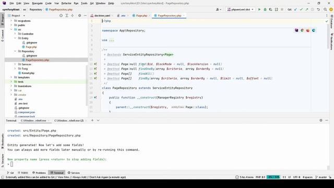334x188 pixels.
Task: Open the Git tool window at bottom
Action: pyautogui.click(x=10, y=173)
